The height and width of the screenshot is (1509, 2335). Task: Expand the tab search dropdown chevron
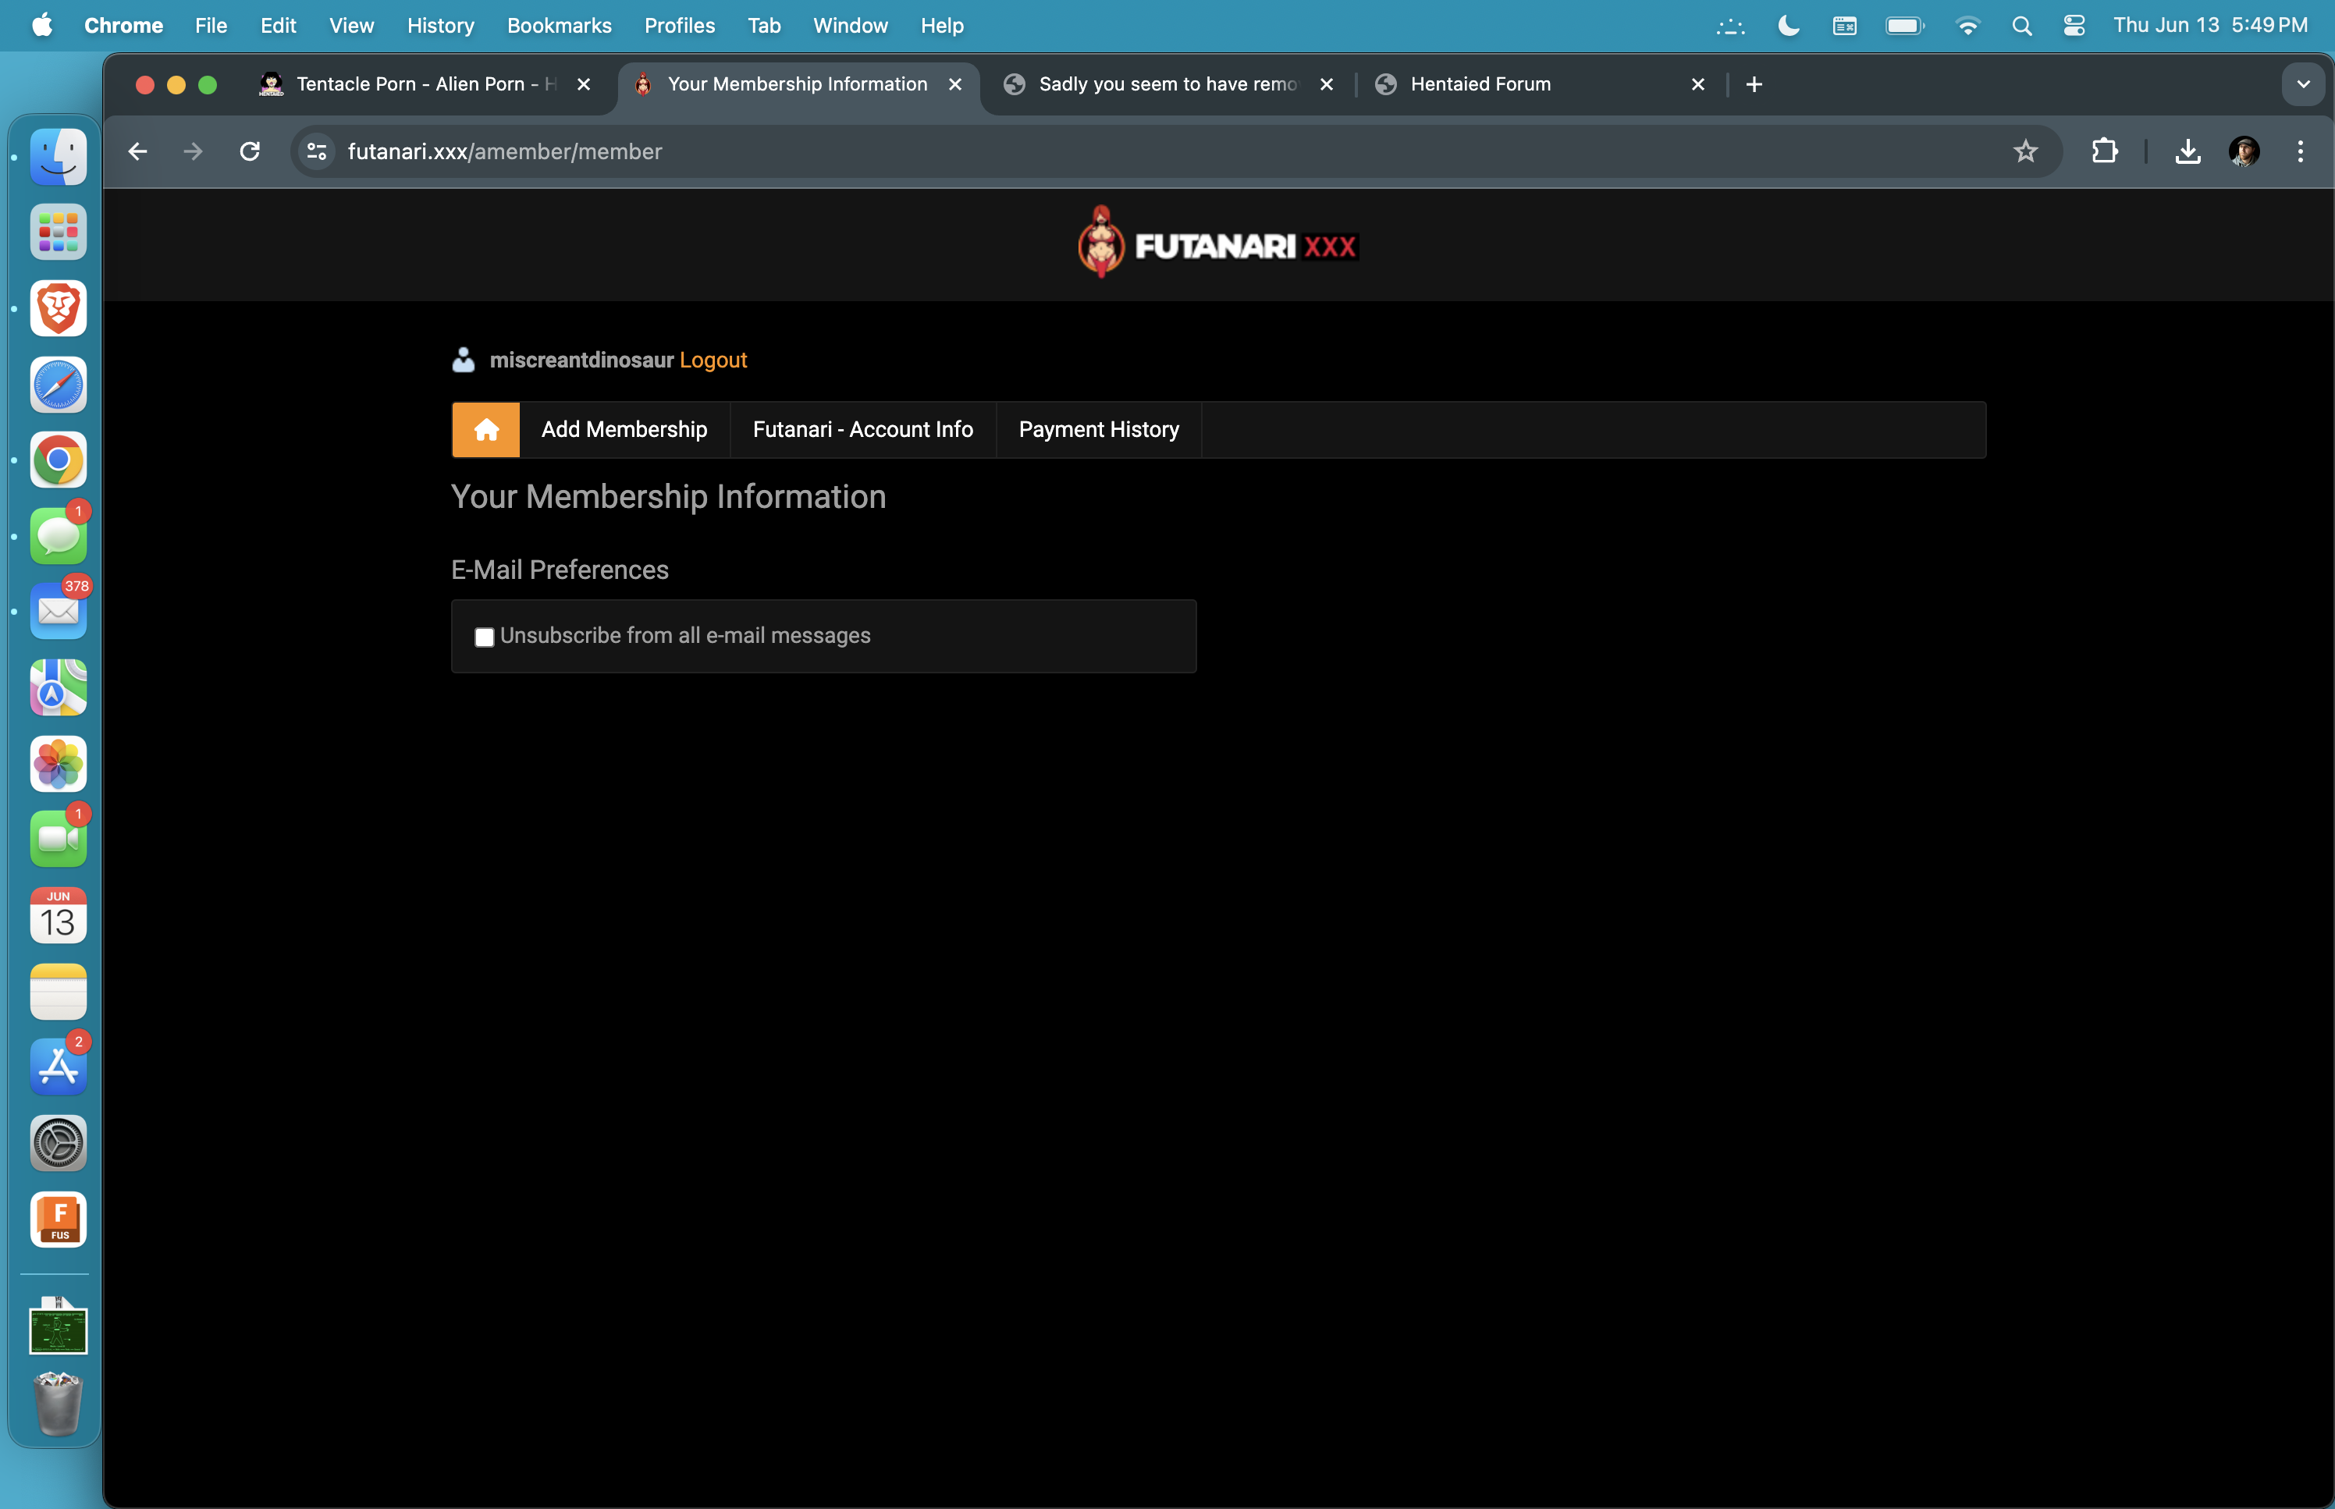(x=2303, y=84)
